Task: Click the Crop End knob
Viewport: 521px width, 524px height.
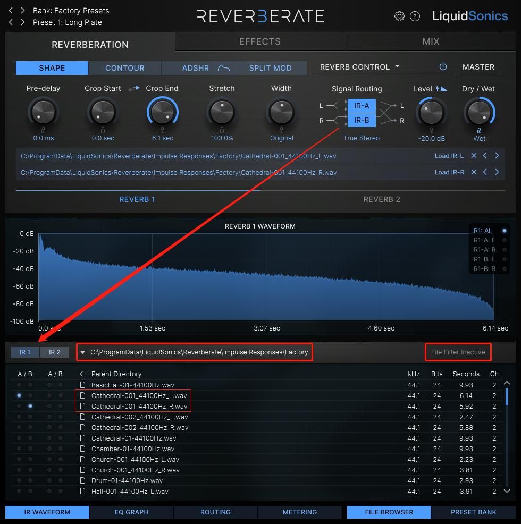Action: click(x=163, y=112)
